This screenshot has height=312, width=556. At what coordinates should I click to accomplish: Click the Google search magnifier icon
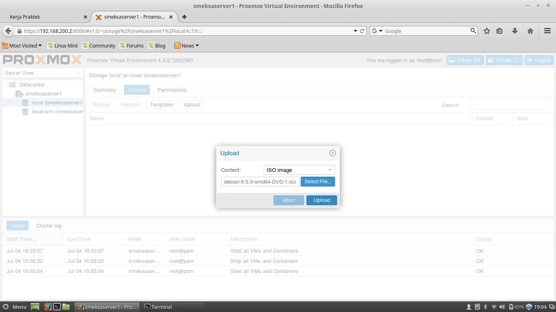473,31
